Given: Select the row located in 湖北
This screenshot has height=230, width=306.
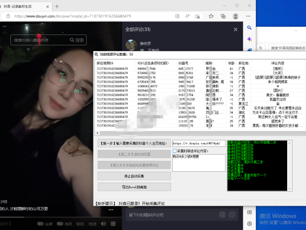Looking at the screenshot, I should 200,113.
